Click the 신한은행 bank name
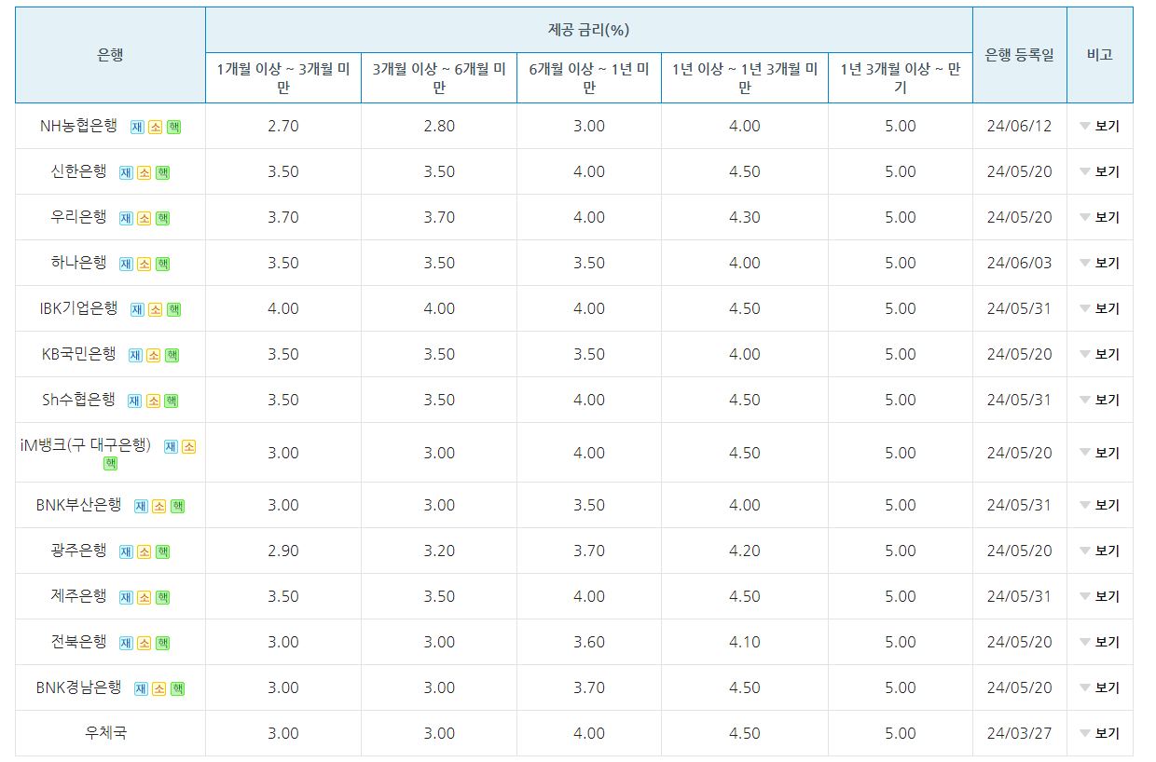1156x762 pixels. (x=79, y=171)
